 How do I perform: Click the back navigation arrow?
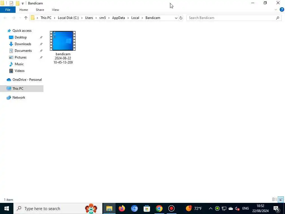click(5, 18)
